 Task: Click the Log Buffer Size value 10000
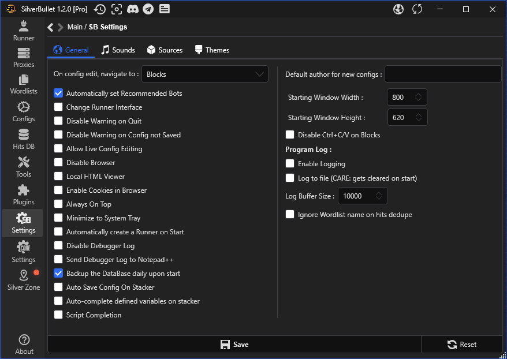pos(352,196)
